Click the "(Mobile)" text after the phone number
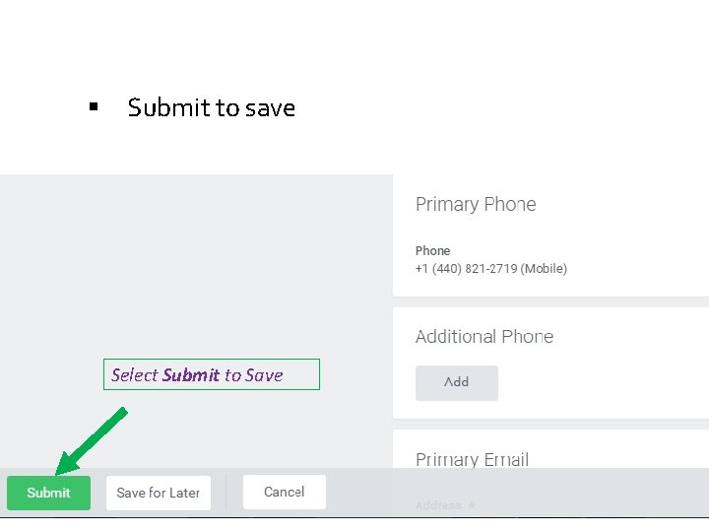Screen dimensions: 709x532 tap(544, 268)
